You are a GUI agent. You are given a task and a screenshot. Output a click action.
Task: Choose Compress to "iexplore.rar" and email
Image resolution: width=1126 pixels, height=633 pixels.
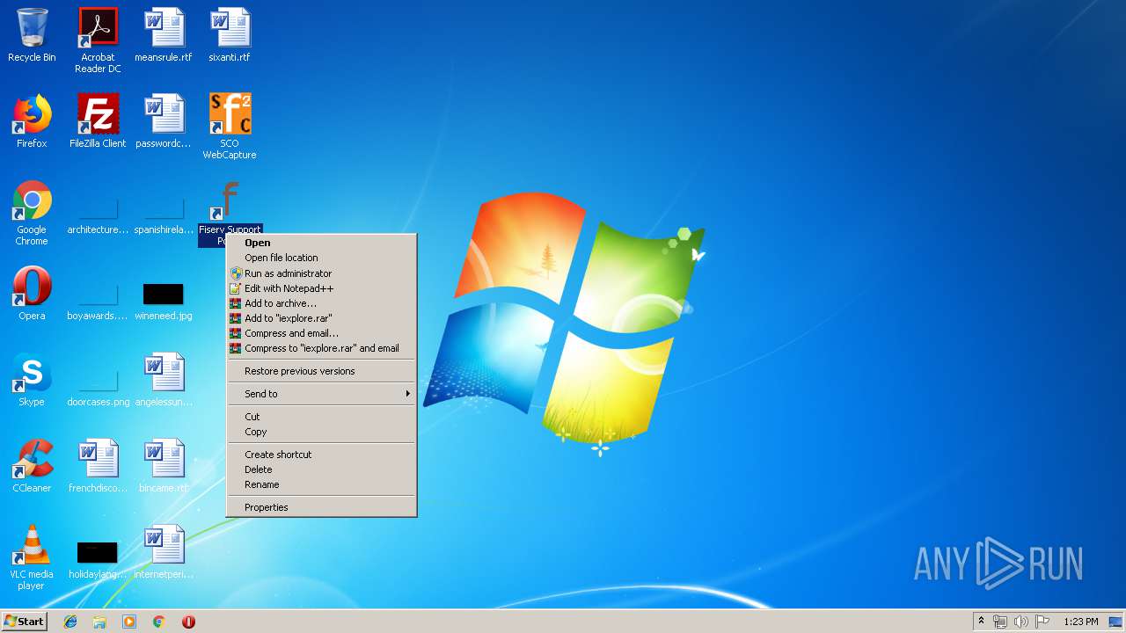(321, 348)
